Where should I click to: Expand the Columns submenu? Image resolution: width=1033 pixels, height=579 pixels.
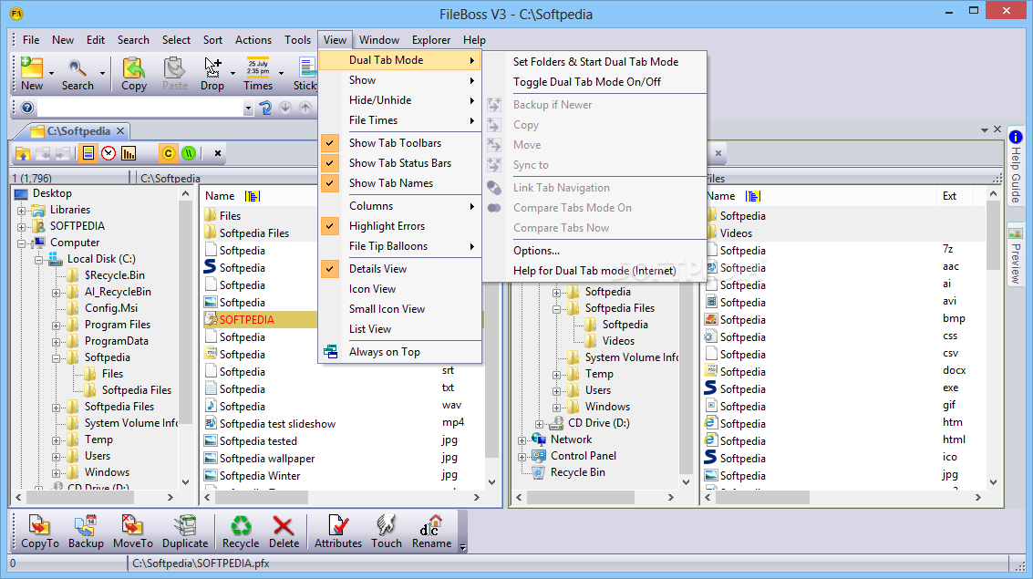(400, 206)
